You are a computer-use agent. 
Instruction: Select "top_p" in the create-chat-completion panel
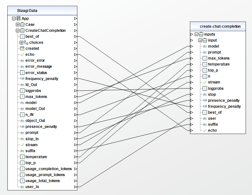point(213,70)
